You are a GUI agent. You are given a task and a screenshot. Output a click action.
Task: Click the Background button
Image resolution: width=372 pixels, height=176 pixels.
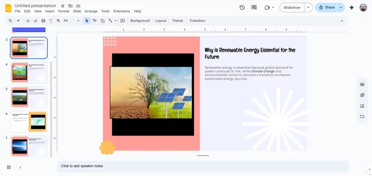(140, 21)
